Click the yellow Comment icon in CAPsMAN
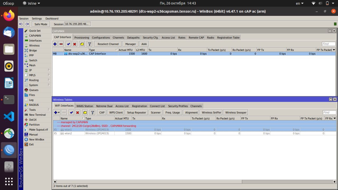Screen dimensions: 338x190 pos(82,44)
